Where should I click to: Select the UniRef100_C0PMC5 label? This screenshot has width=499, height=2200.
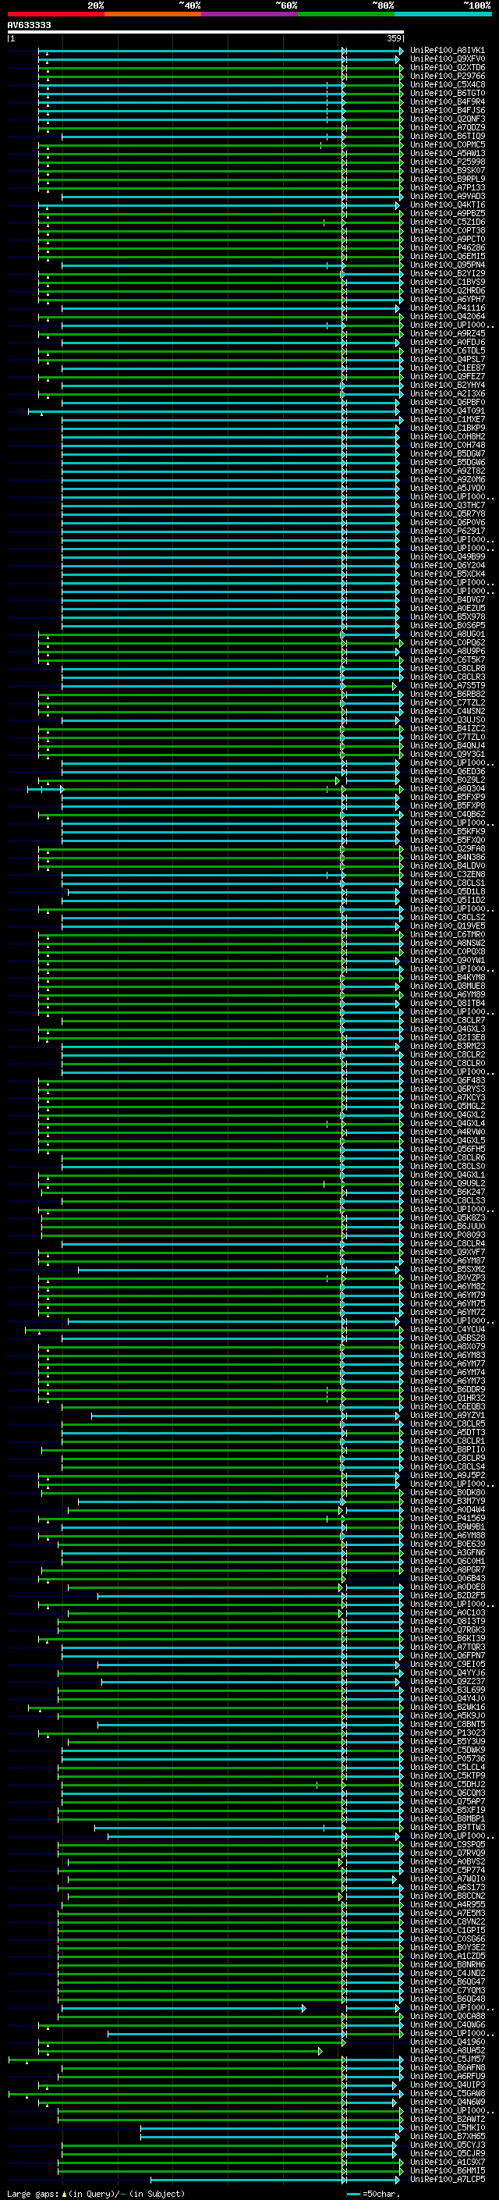tap(447, 144)
